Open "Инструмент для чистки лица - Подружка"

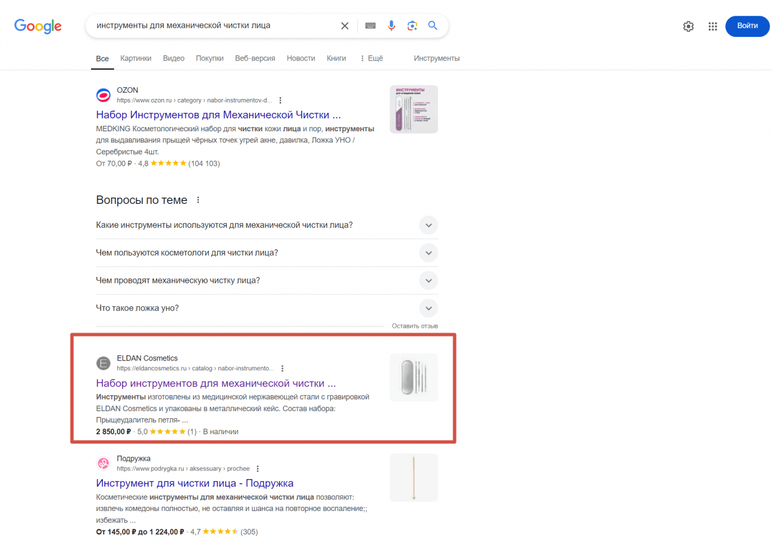click(x=195, y=483)
